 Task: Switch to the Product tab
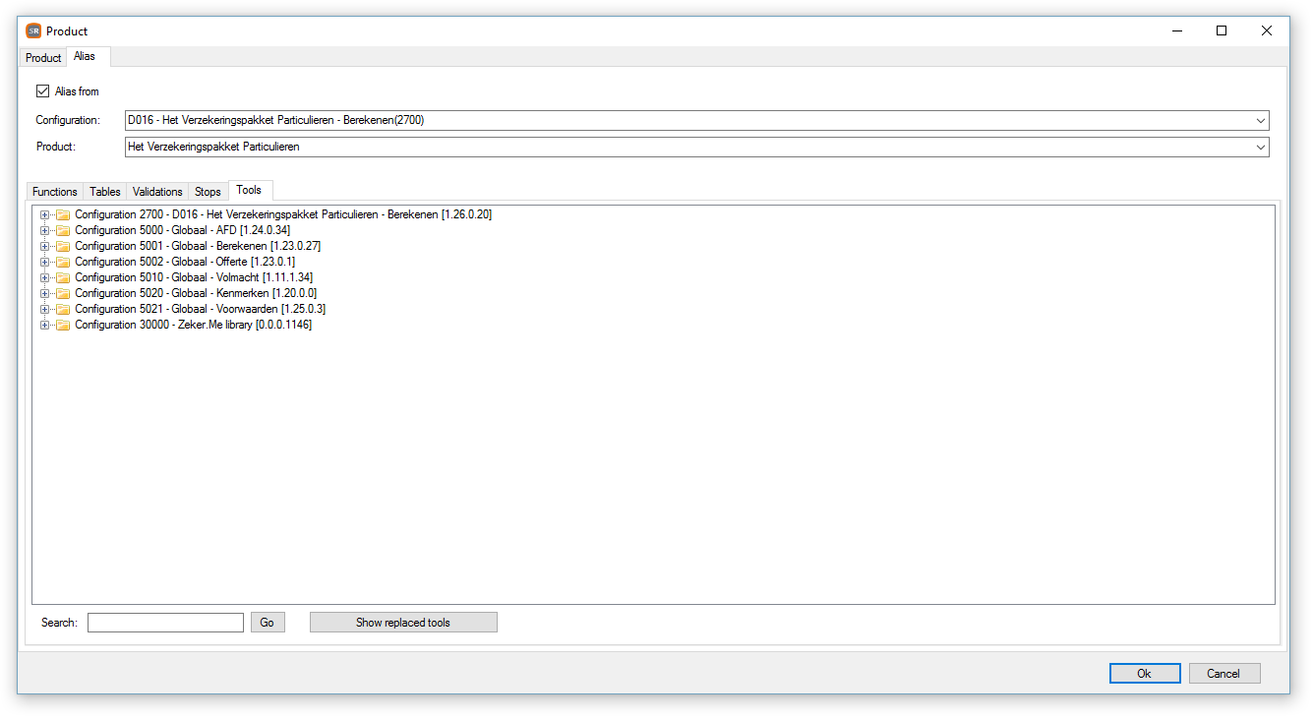click(43, 58)
